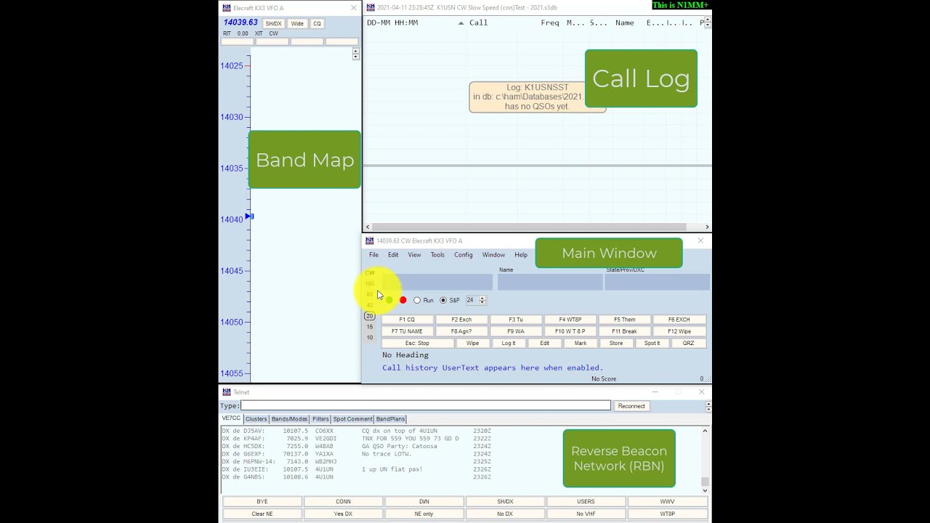The width and height of the screenshot is (930, 523).
Task: Select the 15 meter band button
Action: [x=370, y=327]
